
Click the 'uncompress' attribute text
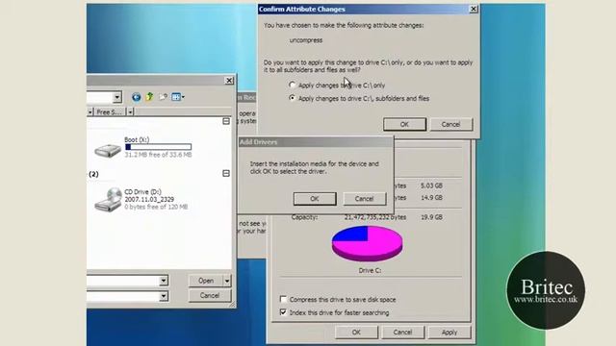(x=306, y=40)
